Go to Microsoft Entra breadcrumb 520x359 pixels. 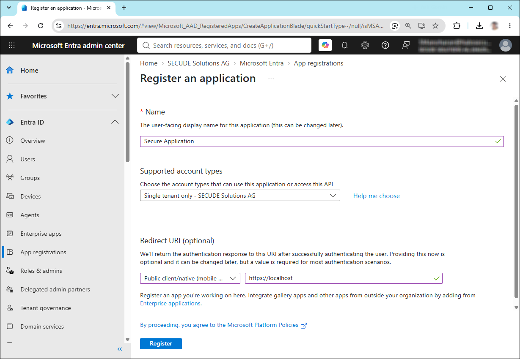click(262, 63)
